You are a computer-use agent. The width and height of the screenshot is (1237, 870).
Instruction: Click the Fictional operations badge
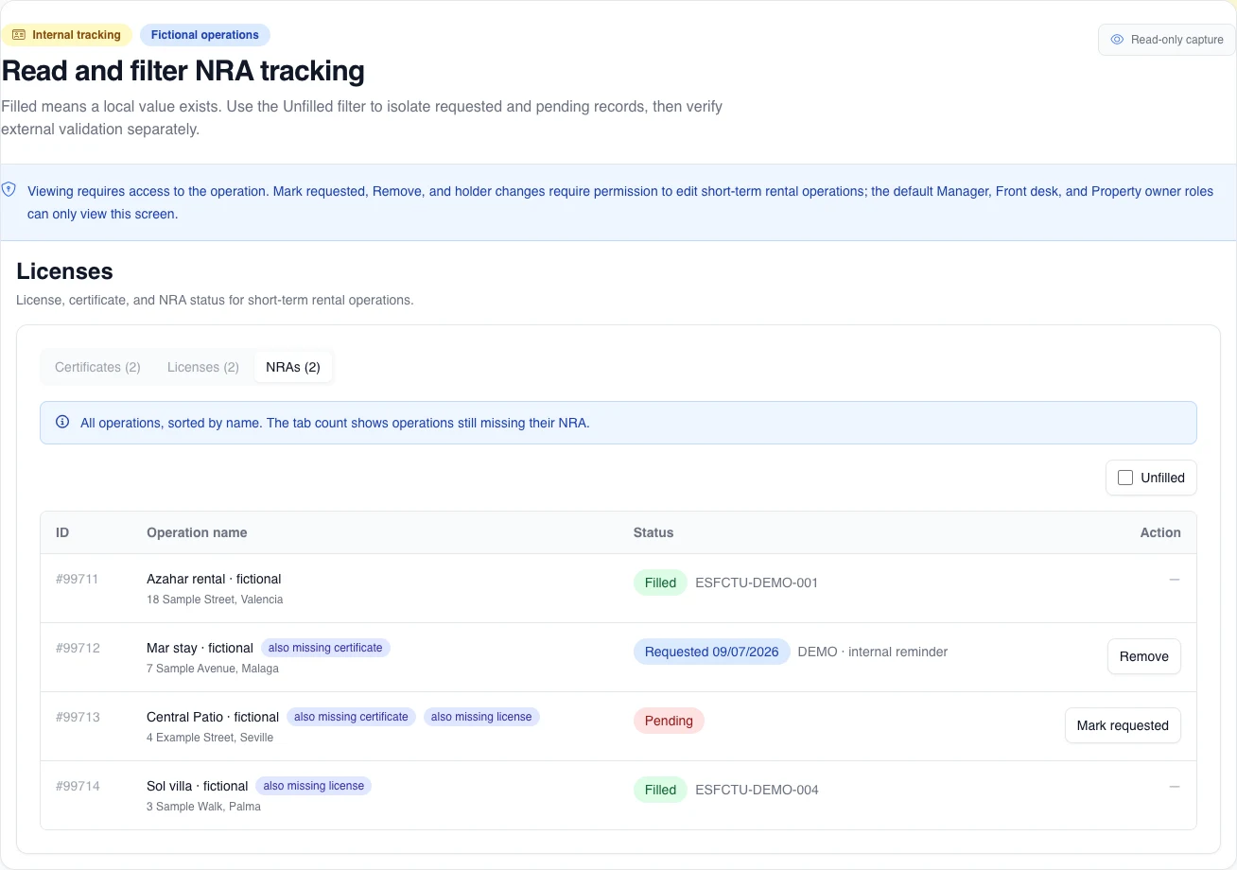[205, 35]
